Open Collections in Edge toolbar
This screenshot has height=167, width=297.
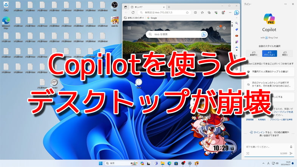209,12
